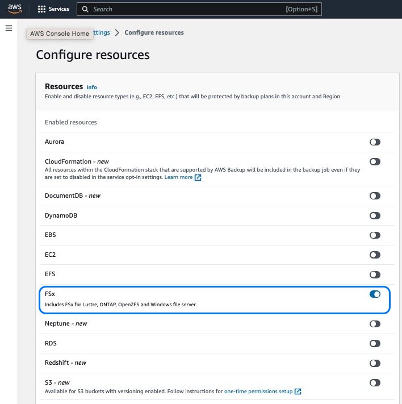402x404 pixels.
Task: Toggle the RDS resource switch
Action: [375, 343]
